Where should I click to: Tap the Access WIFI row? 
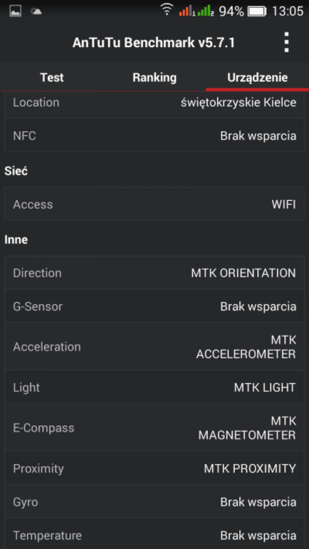pos(154,205)
